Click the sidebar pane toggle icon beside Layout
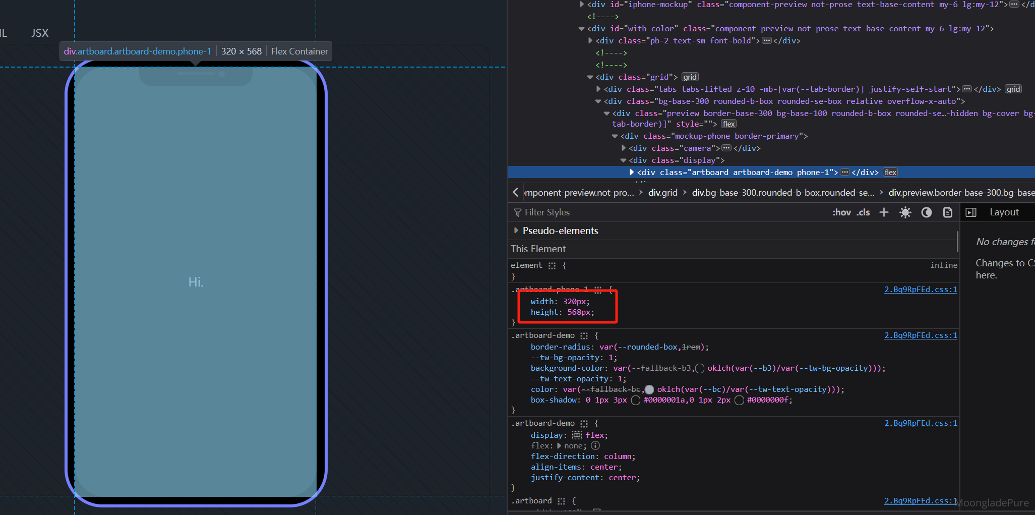Screen dimensions: 1035x515 [x=971, y=212]
